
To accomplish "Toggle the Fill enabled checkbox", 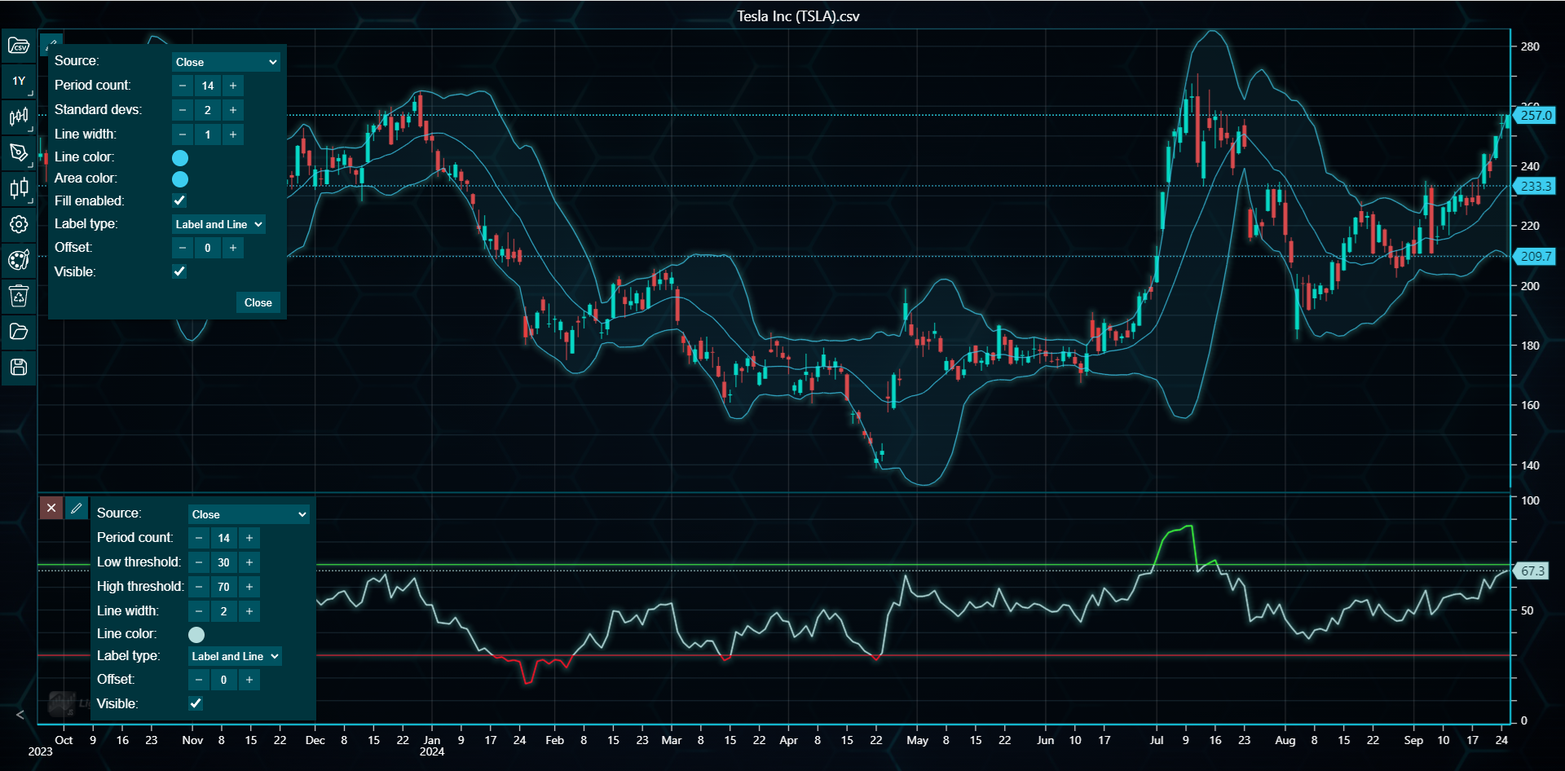I will [179, 200].
